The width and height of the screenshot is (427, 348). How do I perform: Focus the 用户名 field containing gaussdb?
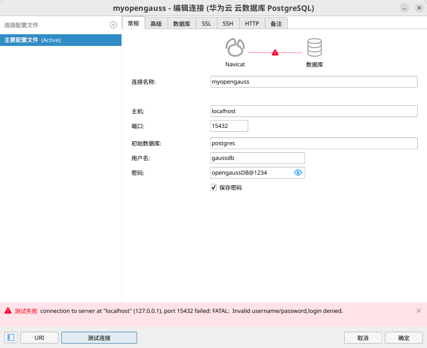[x=258, y=158]
